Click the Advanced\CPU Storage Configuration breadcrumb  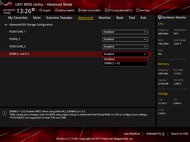coord(31,25)
